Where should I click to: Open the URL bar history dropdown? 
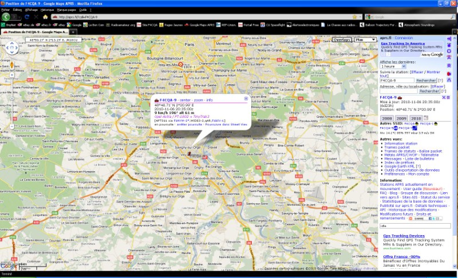[360, 17]
